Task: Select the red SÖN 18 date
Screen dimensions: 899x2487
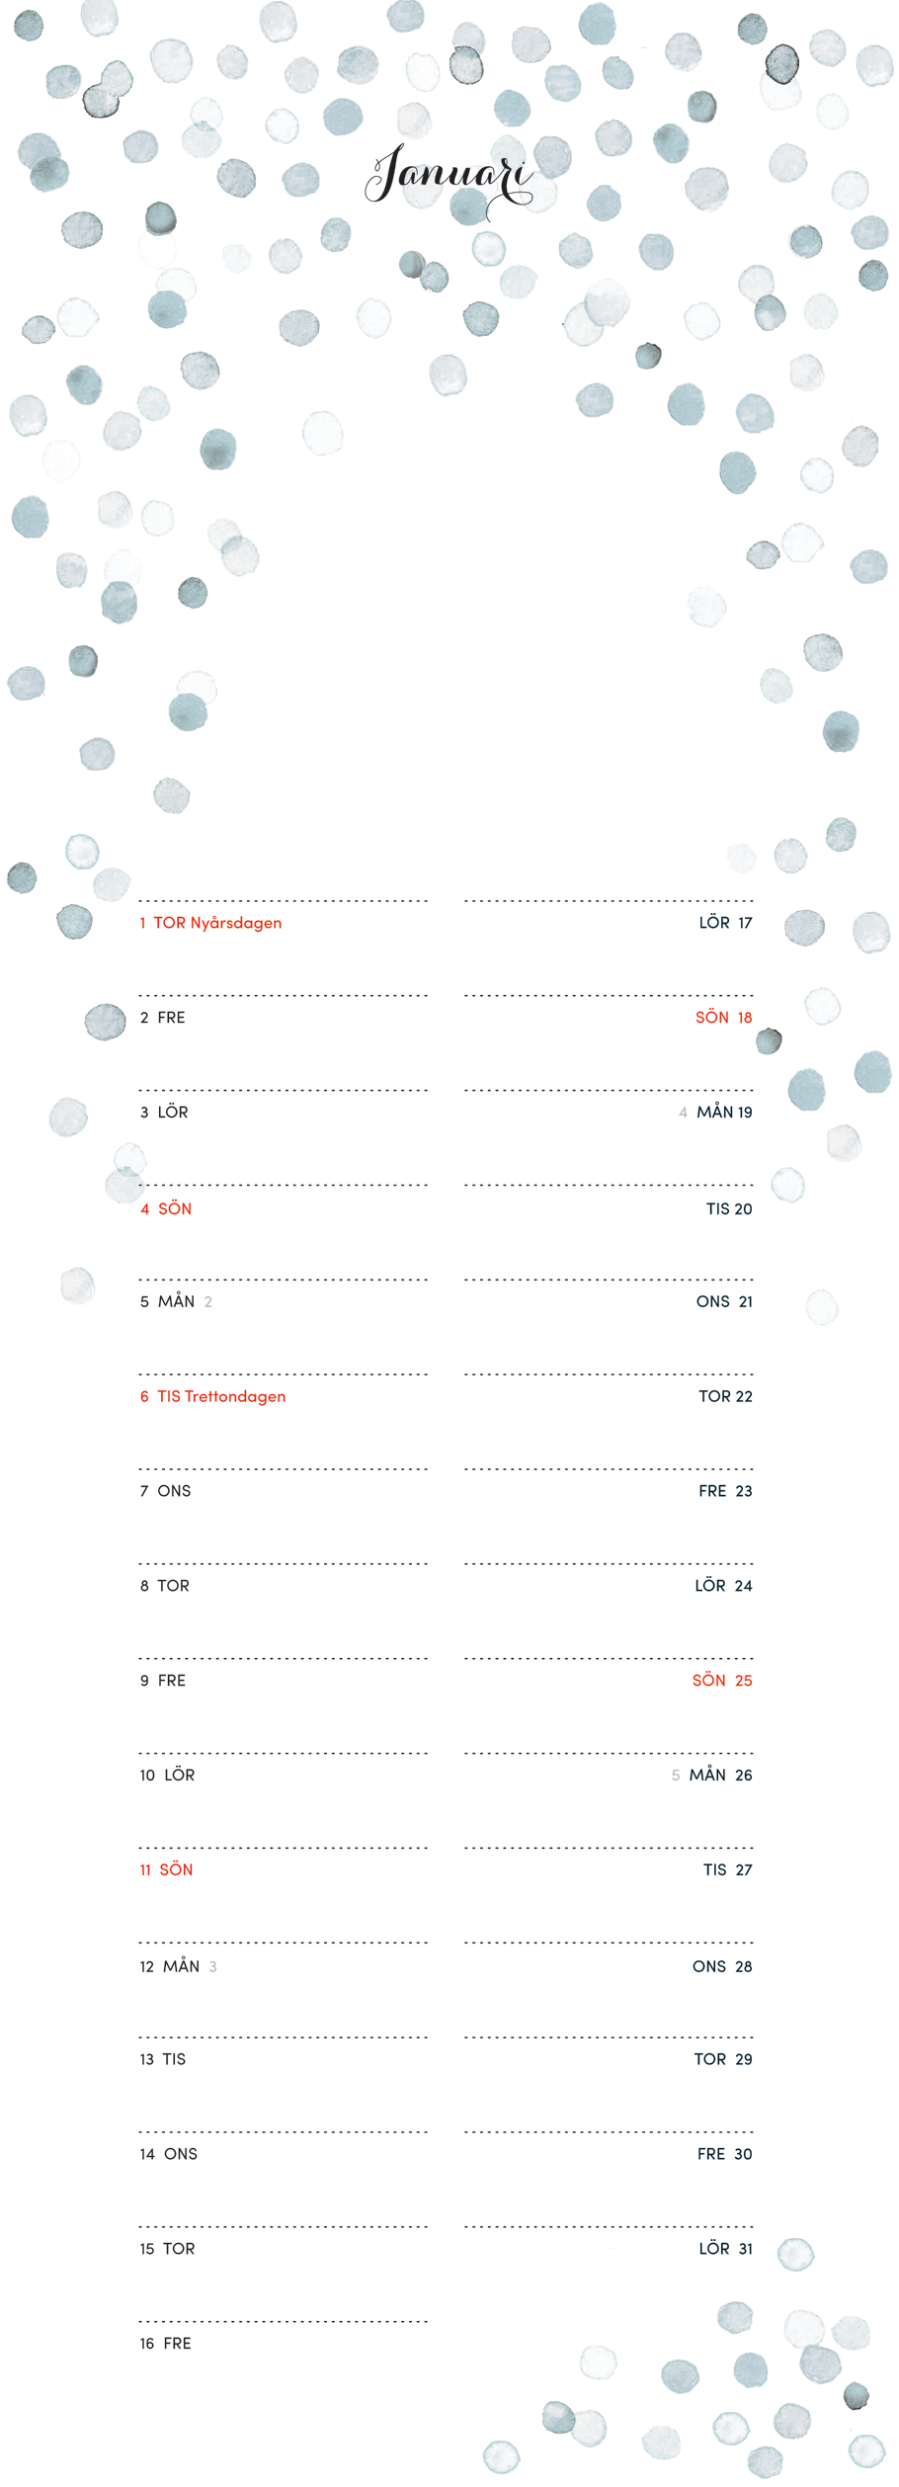Action: point(723,1018)
